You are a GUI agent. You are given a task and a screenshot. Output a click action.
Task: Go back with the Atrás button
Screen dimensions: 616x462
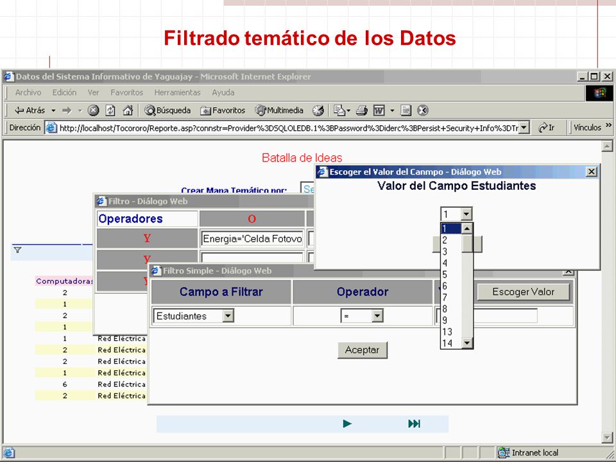click(x=30, y=110)
